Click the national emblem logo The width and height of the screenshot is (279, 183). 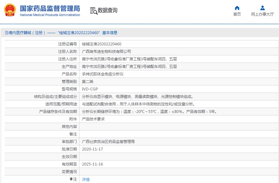click(10, 10)
